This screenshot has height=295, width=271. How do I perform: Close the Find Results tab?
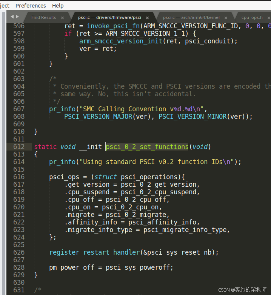tap(63, 18)
